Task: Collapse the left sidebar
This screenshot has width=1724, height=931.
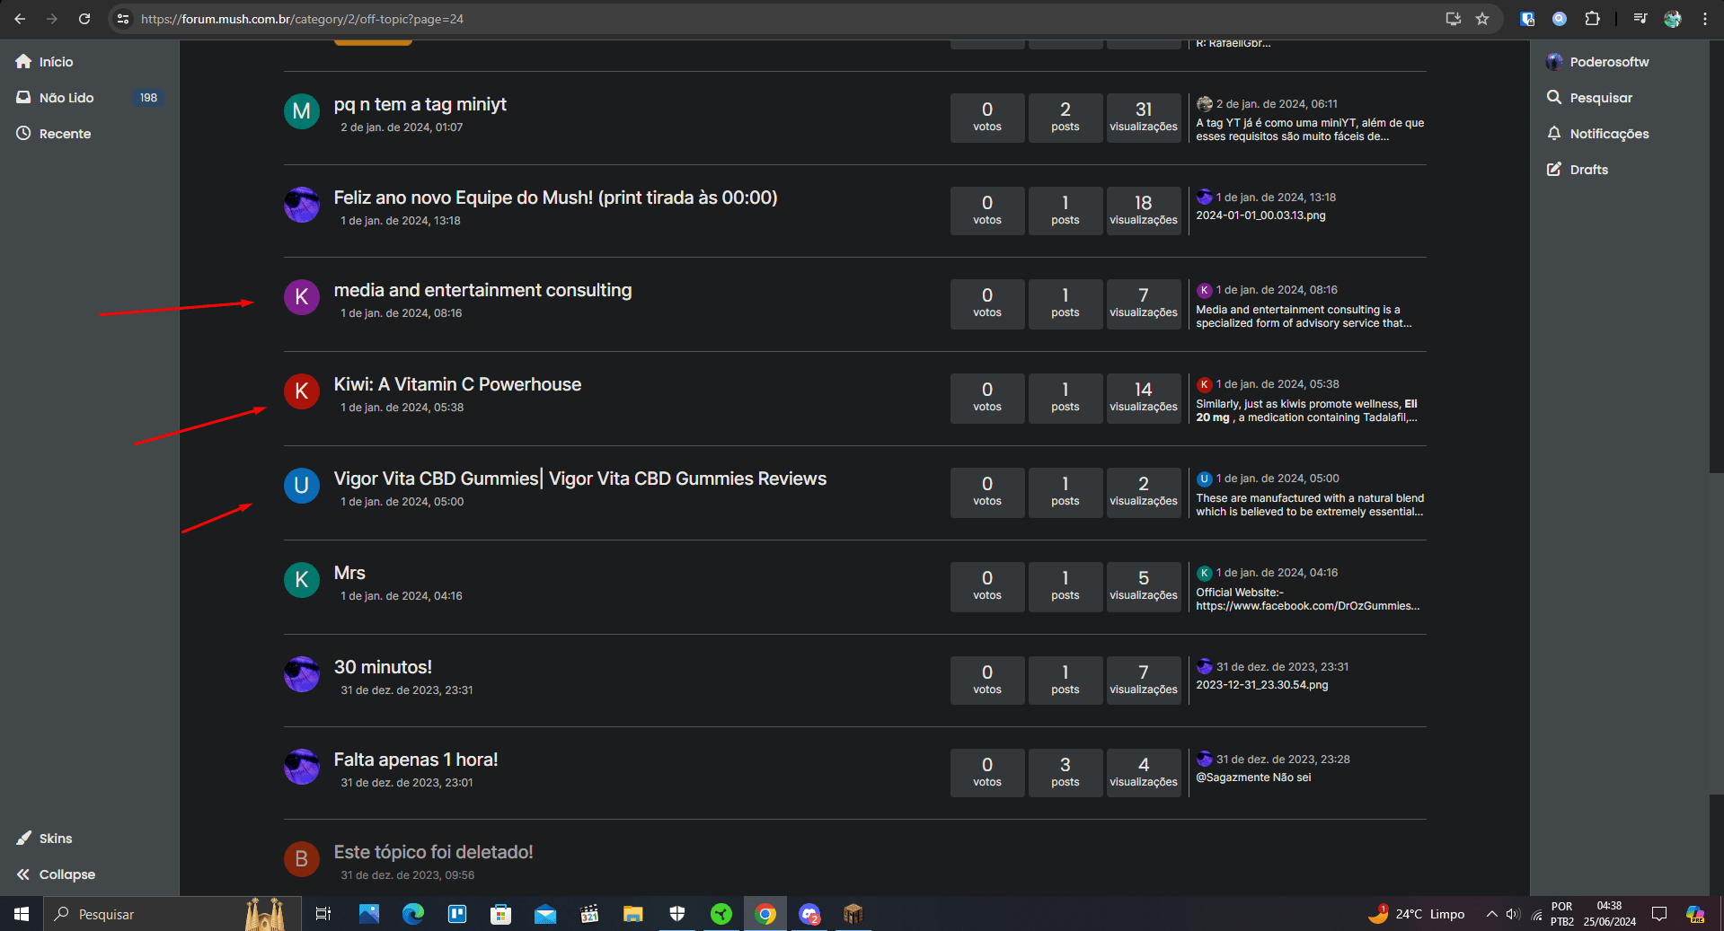Action: 56,874
